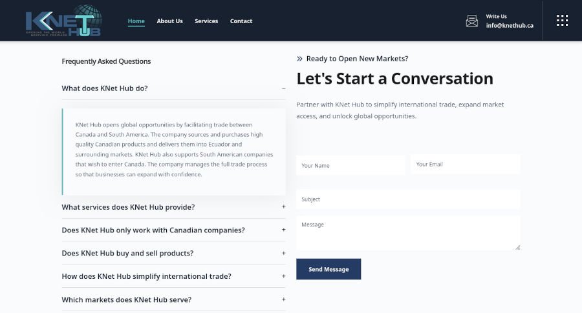582x313 pixels.
Task: Expand 'Which markets does KNet Hub serve?'
Action: point(174,299)
